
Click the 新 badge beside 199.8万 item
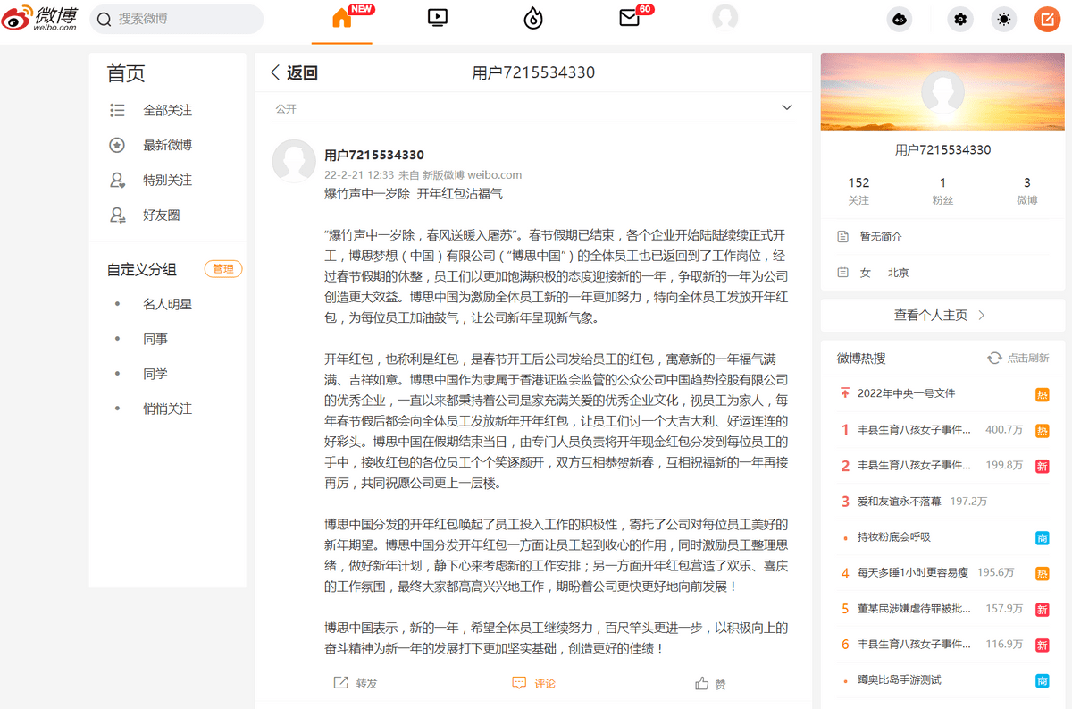1042,466
